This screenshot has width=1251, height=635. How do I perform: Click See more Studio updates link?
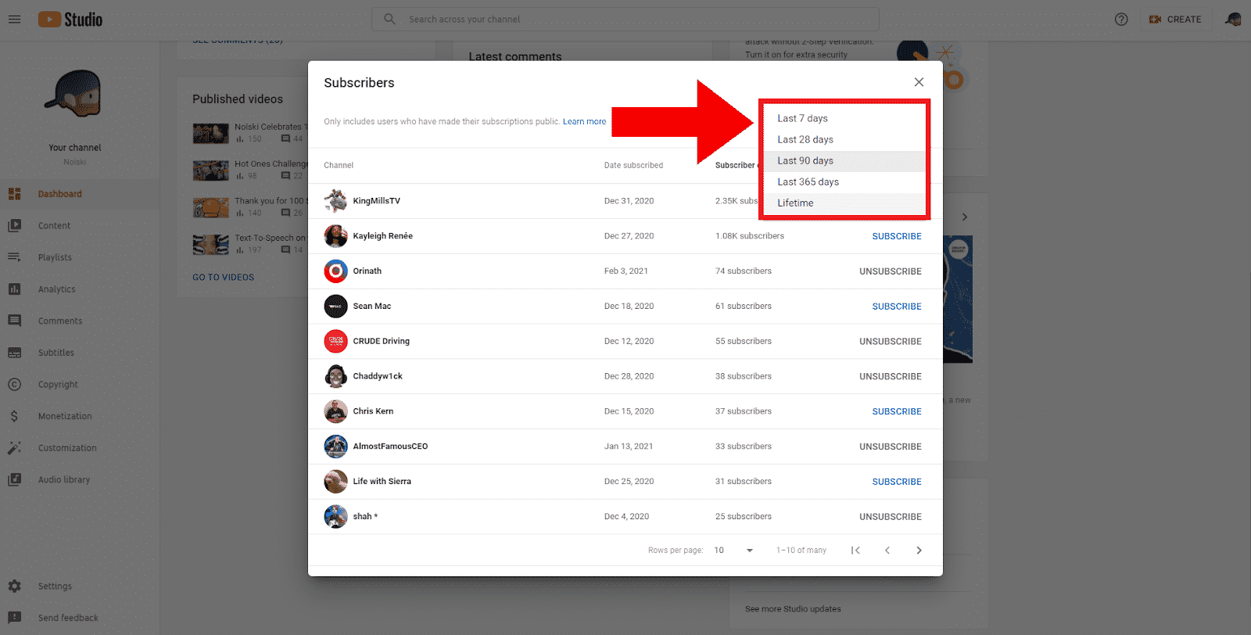point(793,609)
